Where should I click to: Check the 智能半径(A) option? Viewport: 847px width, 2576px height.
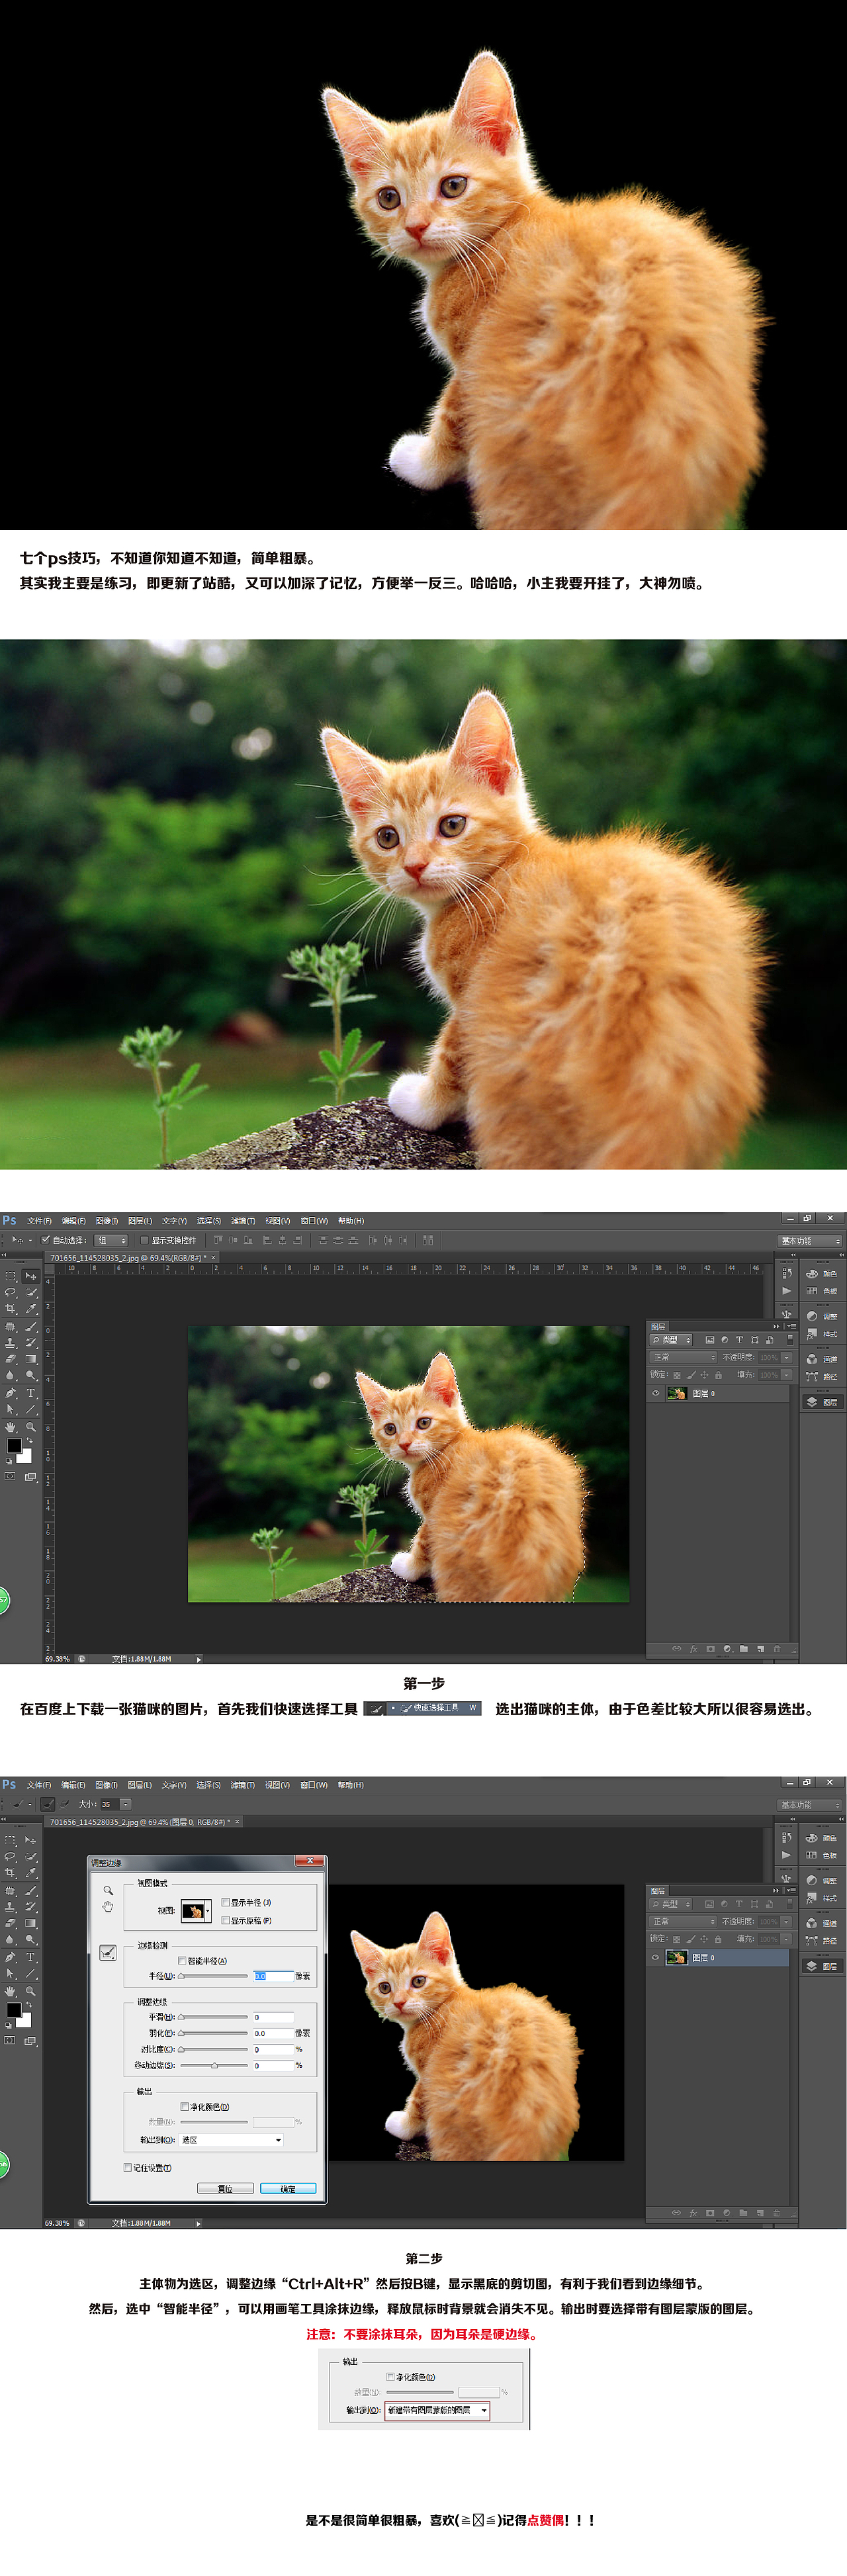[x=182, y=1960]
